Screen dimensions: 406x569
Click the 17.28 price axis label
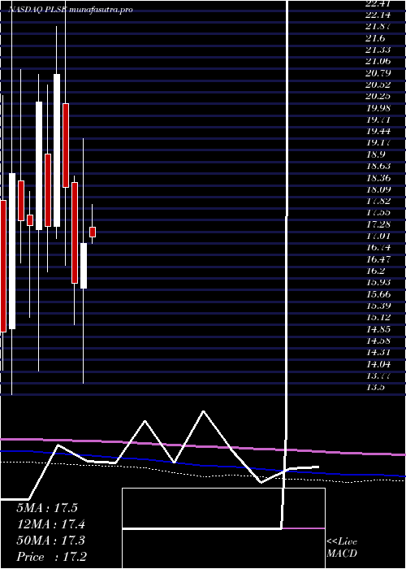(378, 224)
